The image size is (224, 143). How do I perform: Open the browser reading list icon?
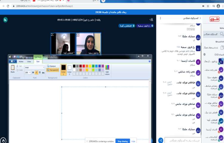pyautogui.click(x=214, y=6)
